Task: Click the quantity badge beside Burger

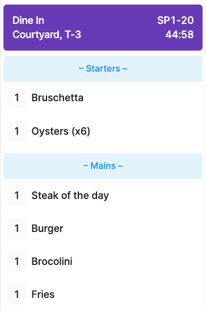Action: pyautogui.click(x=17, y=229)
